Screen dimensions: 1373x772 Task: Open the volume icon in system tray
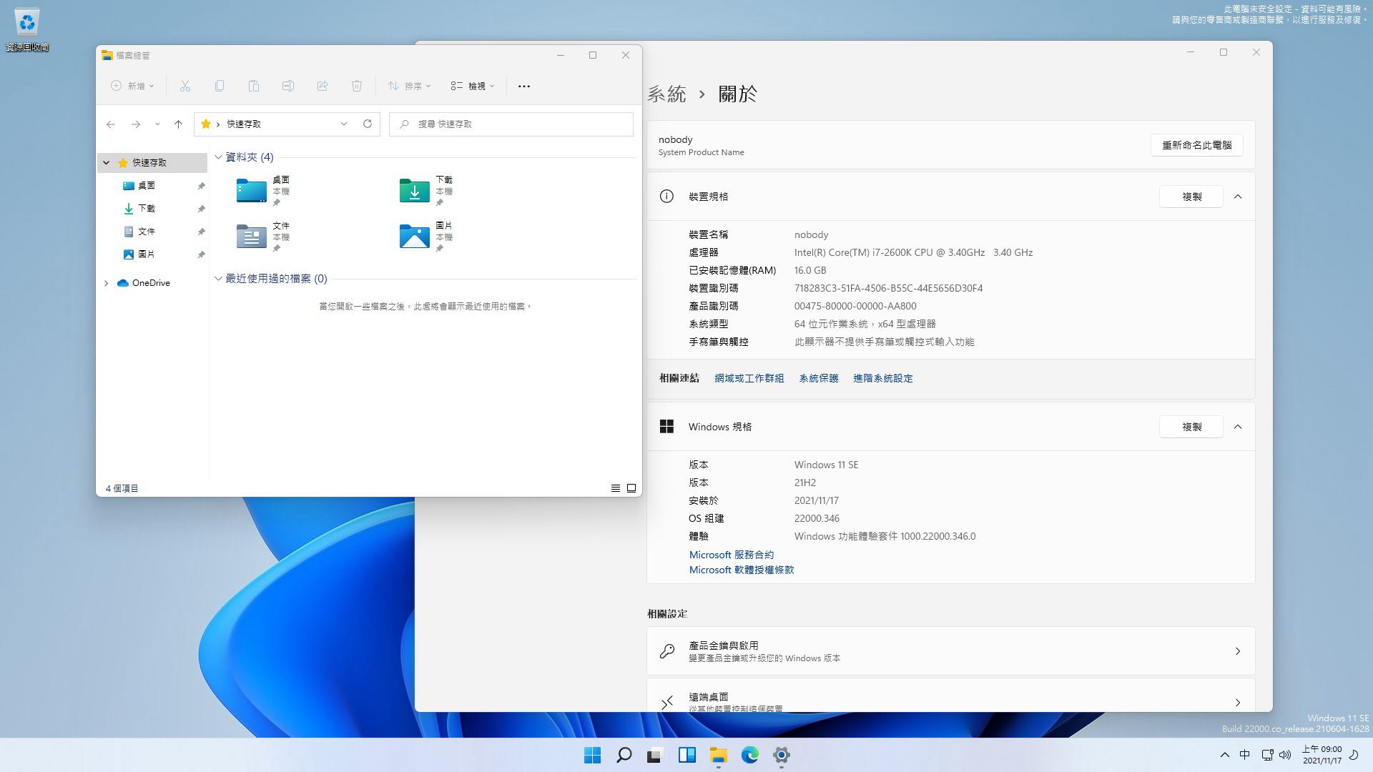[1285, 755]
